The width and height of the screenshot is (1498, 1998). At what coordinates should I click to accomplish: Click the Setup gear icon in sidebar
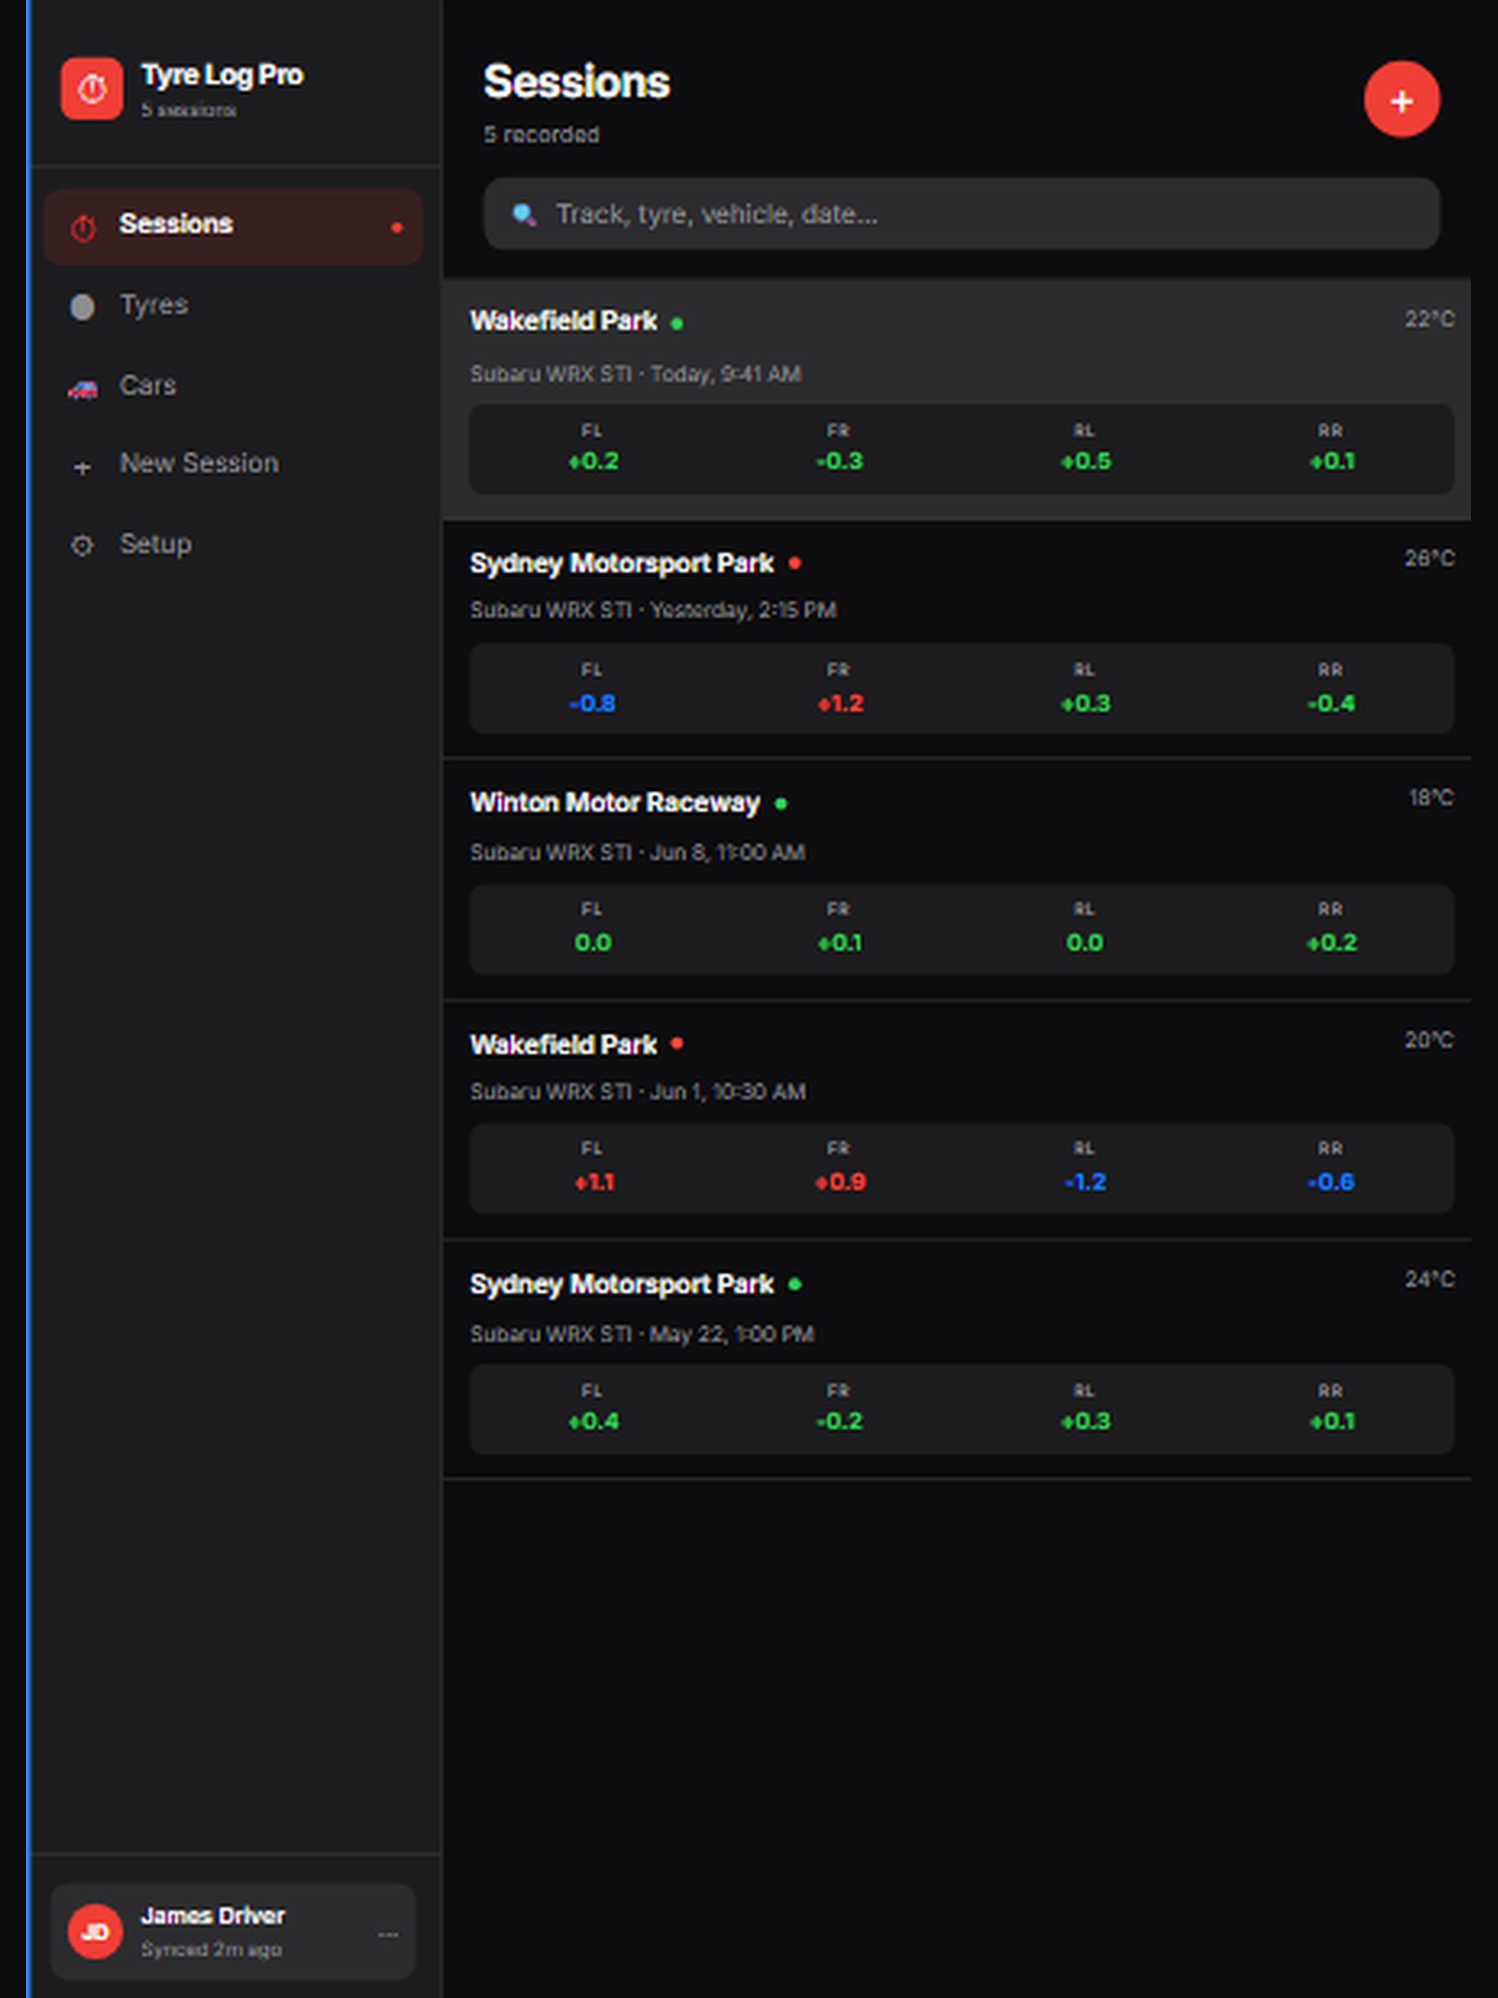tap(82, 545)
